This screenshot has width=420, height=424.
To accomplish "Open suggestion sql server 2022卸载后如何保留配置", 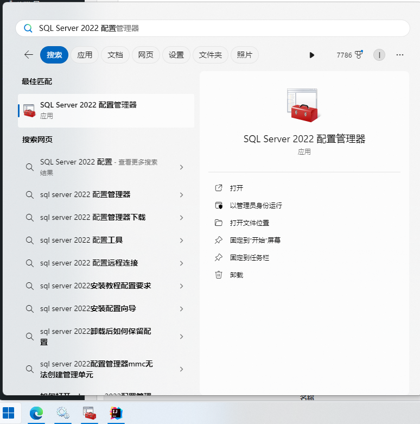I will (x=106, y=337).
